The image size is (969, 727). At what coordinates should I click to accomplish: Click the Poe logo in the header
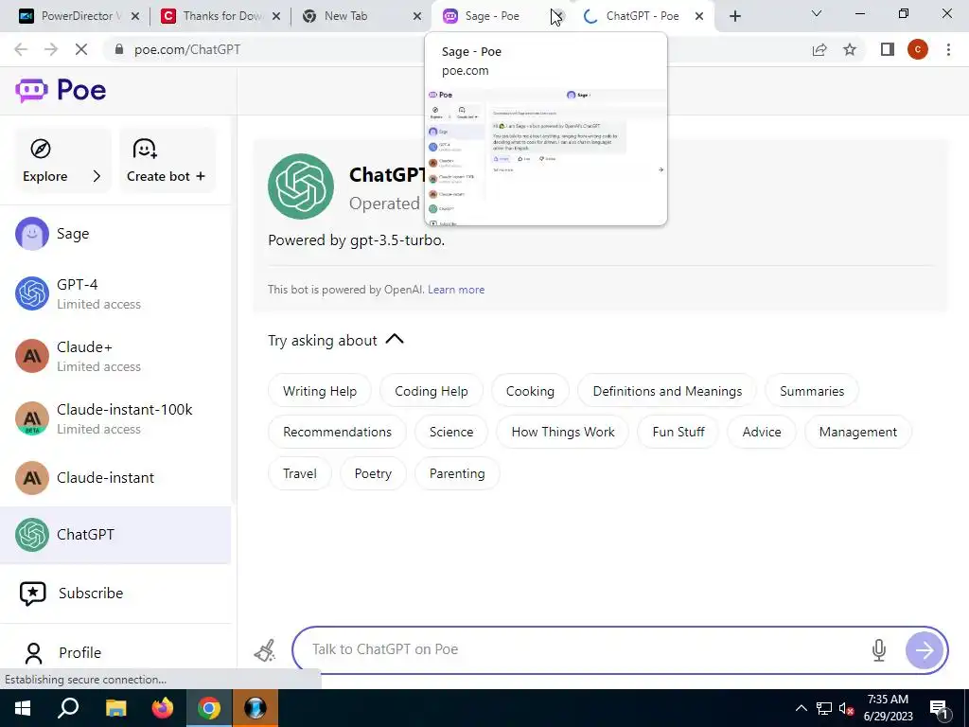[x=61, y=90]
